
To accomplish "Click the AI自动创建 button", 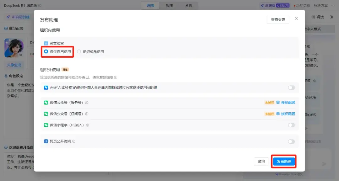I will pyautogui.click(x=18, y=17).
